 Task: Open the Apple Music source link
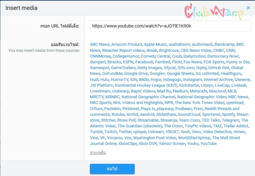click(155, 44)
